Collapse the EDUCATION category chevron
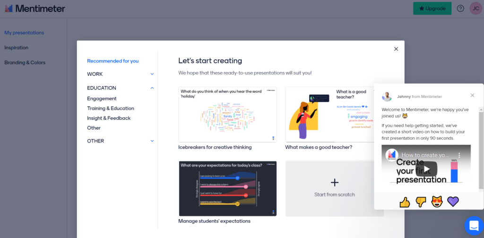This screenshot has height=238, width=484. tap(152, 88)
